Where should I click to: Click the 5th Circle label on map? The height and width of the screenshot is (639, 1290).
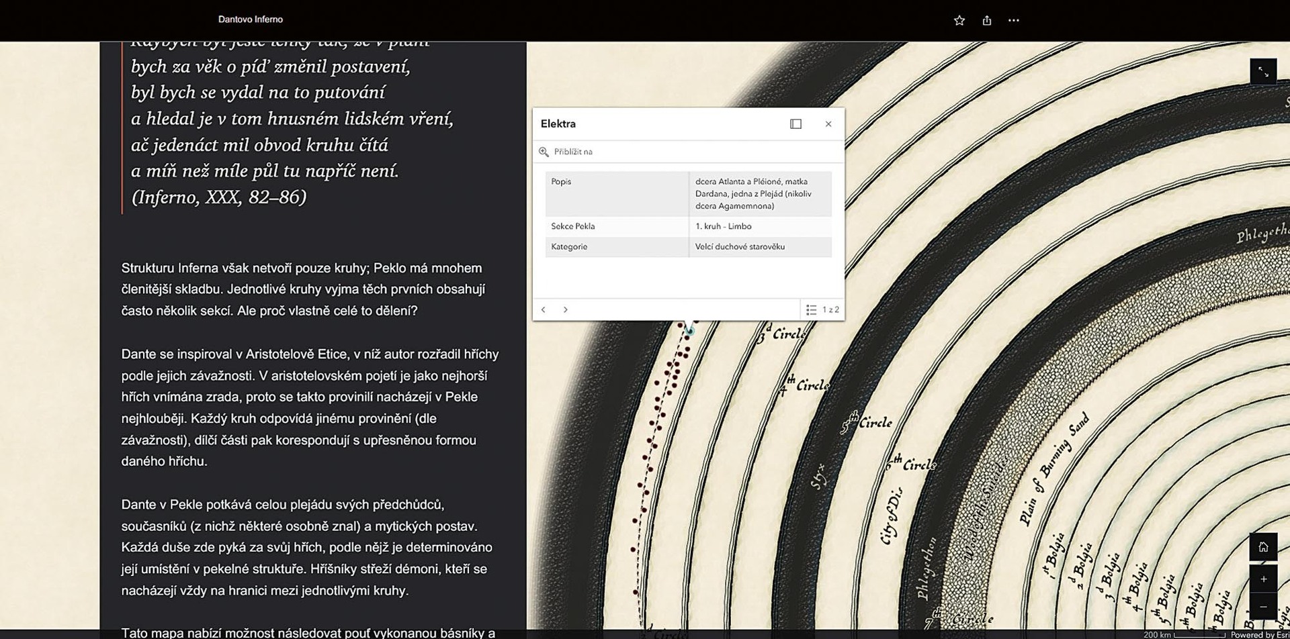click(867, 422)
